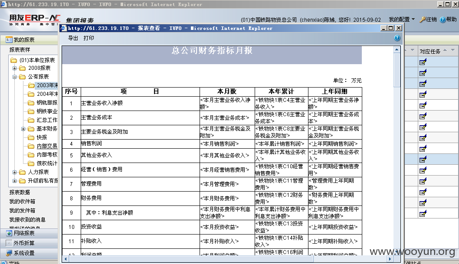The image size is (459, 264).
Task: Expand the 升级前私有 tree node
Action: [14, 181]
